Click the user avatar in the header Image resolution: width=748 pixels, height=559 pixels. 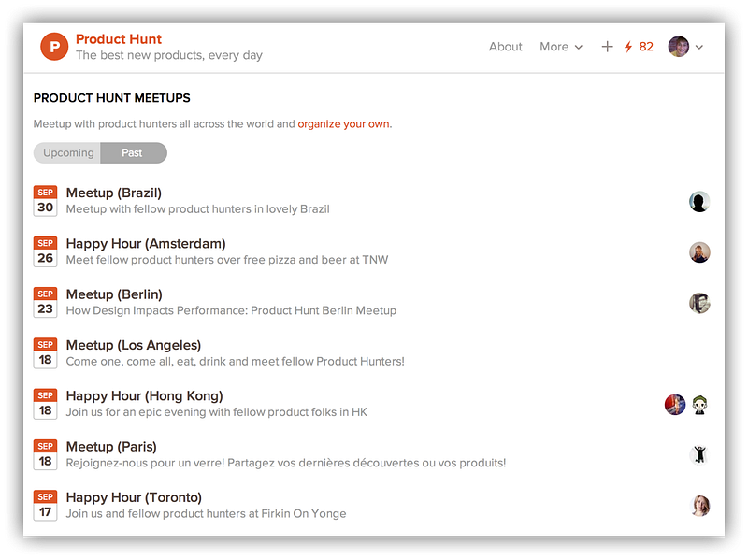pyautogui.click(x=679, y=47)
